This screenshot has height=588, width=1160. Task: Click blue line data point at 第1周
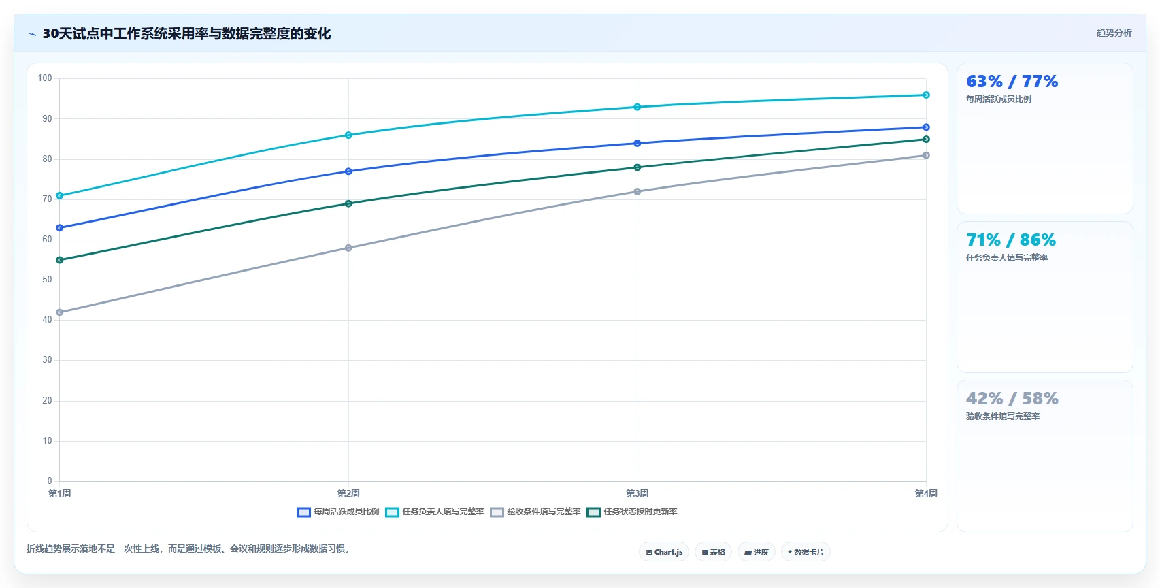pyautogui.click(x=60, y=228)
